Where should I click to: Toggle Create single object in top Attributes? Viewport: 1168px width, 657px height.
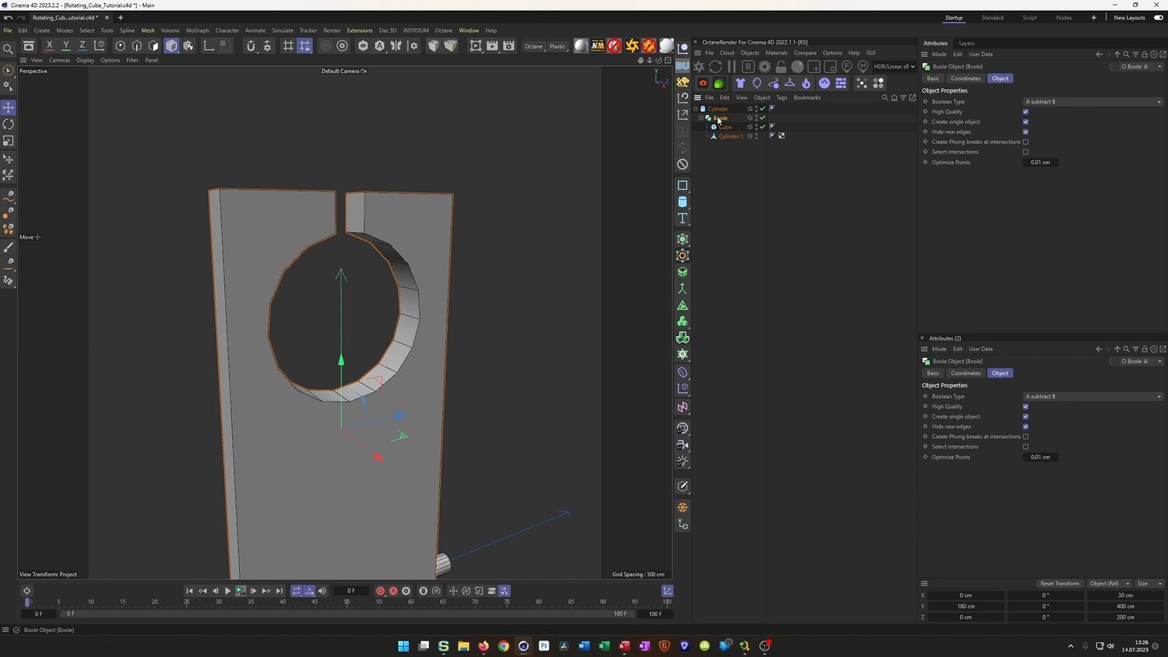(1026, 122)
